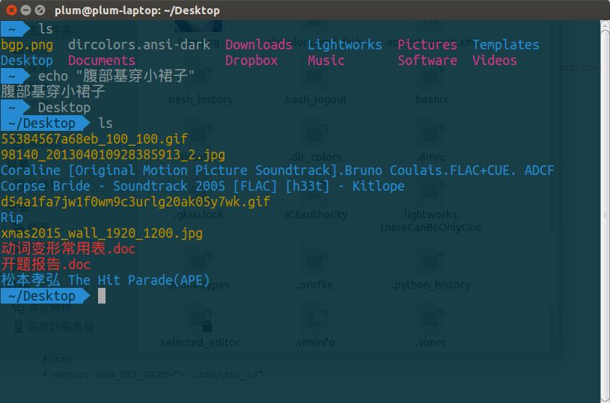Minimize the terminal window
Screen dimensions: 610x403
coord(25,10)
